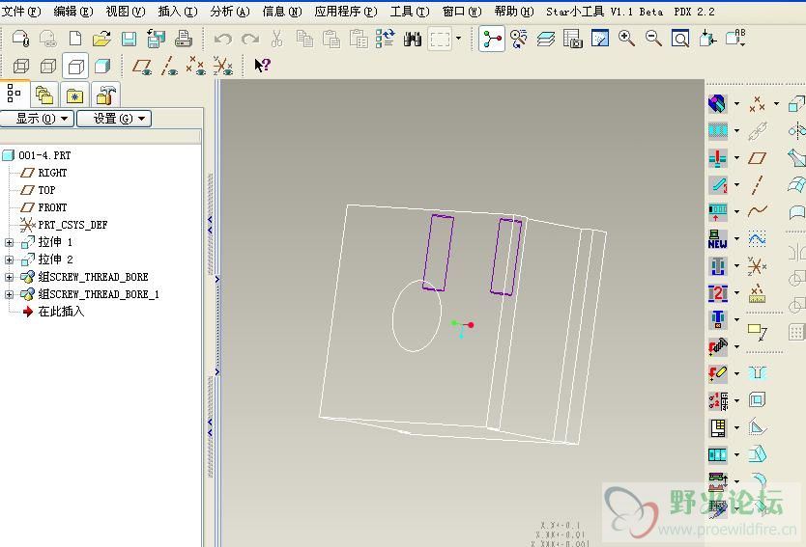Click the Zoom in magnifier

click(626, 39)
